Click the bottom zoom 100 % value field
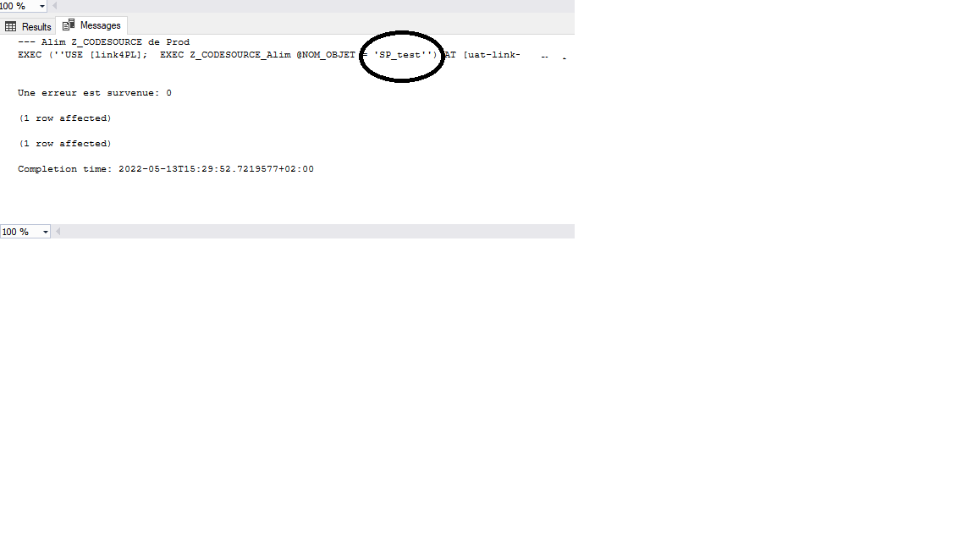Image resolution: width=975 pixels, height=548 pixels. 20,232
